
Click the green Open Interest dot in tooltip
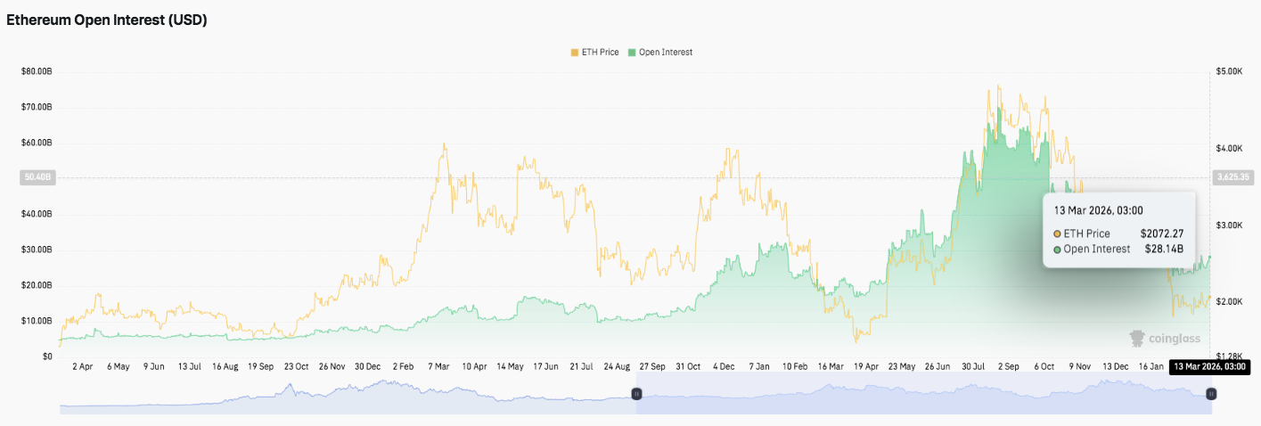[1058, 250]
